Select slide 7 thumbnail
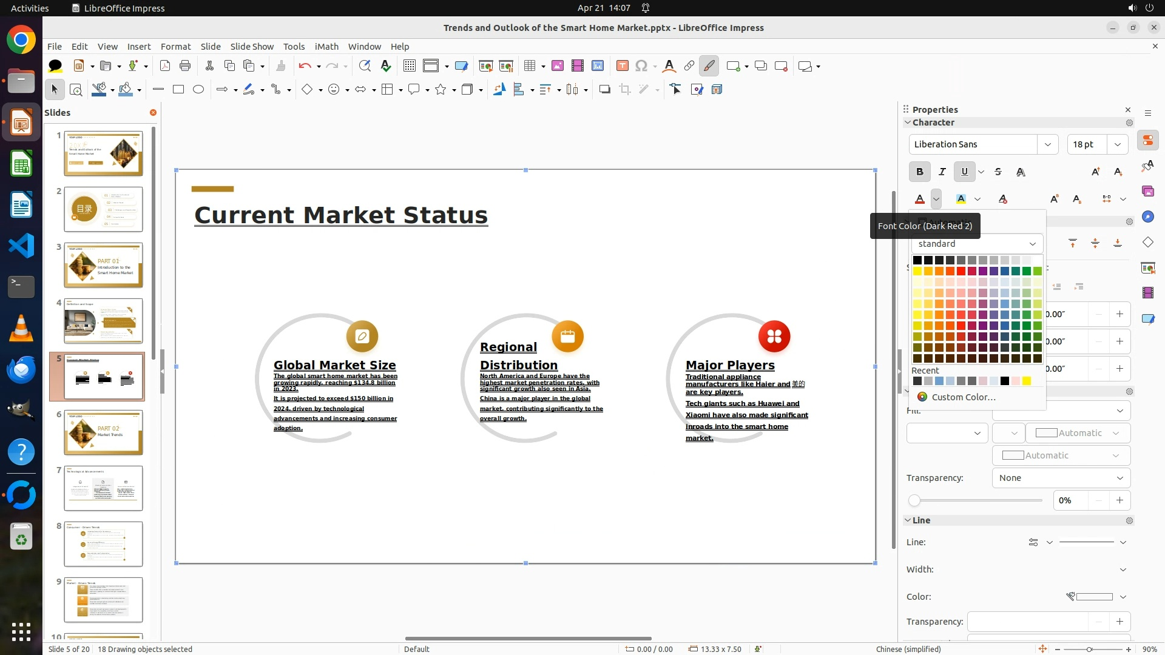 point(103,488)
